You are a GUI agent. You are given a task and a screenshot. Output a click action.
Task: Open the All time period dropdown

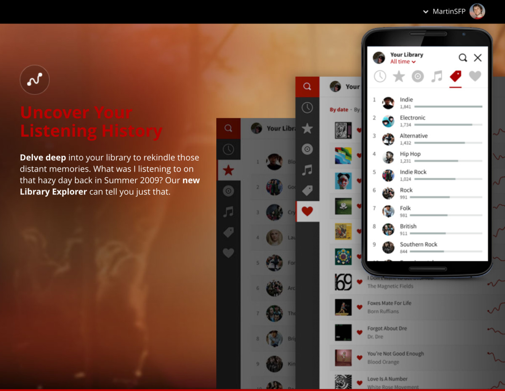[403, 61]
